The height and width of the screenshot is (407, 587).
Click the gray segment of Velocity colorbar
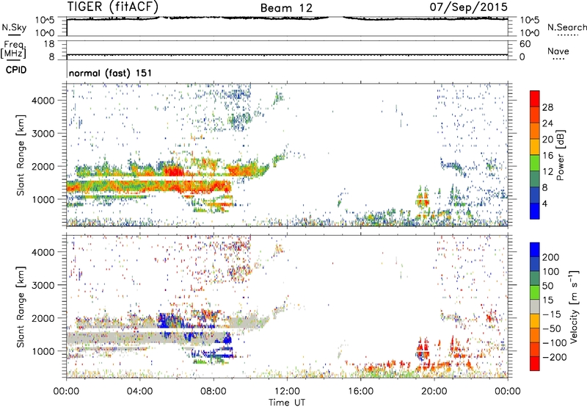coord(535,306)
